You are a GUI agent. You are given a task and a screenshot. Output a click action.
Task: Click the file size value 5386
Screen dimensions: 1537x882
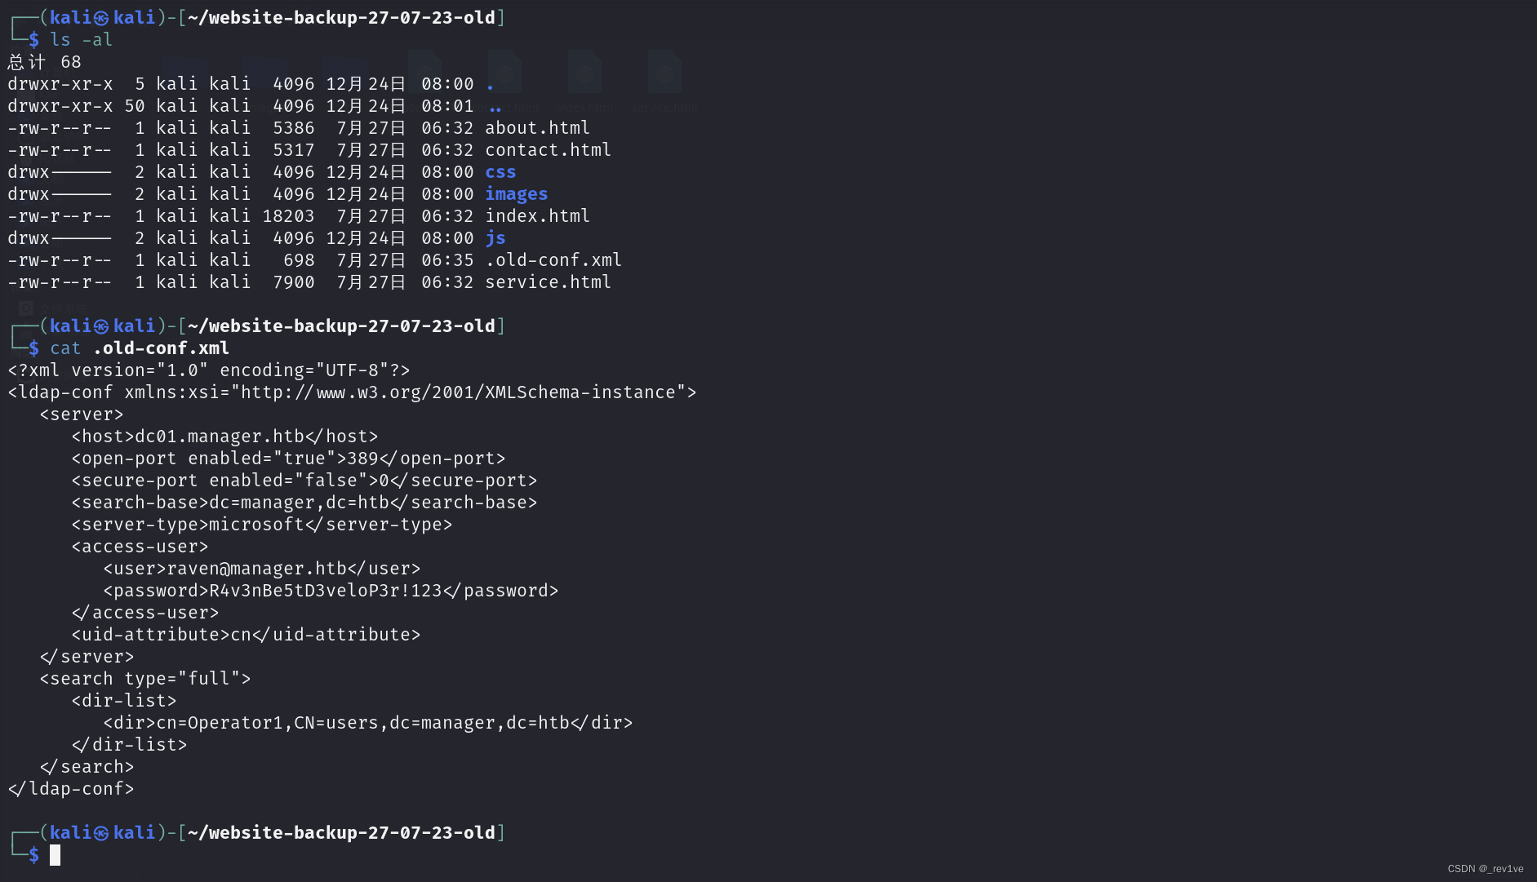pos(294,128)
